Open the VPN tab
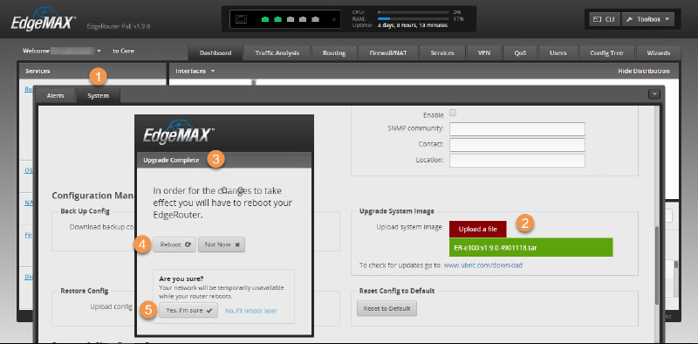 point(484,53)
